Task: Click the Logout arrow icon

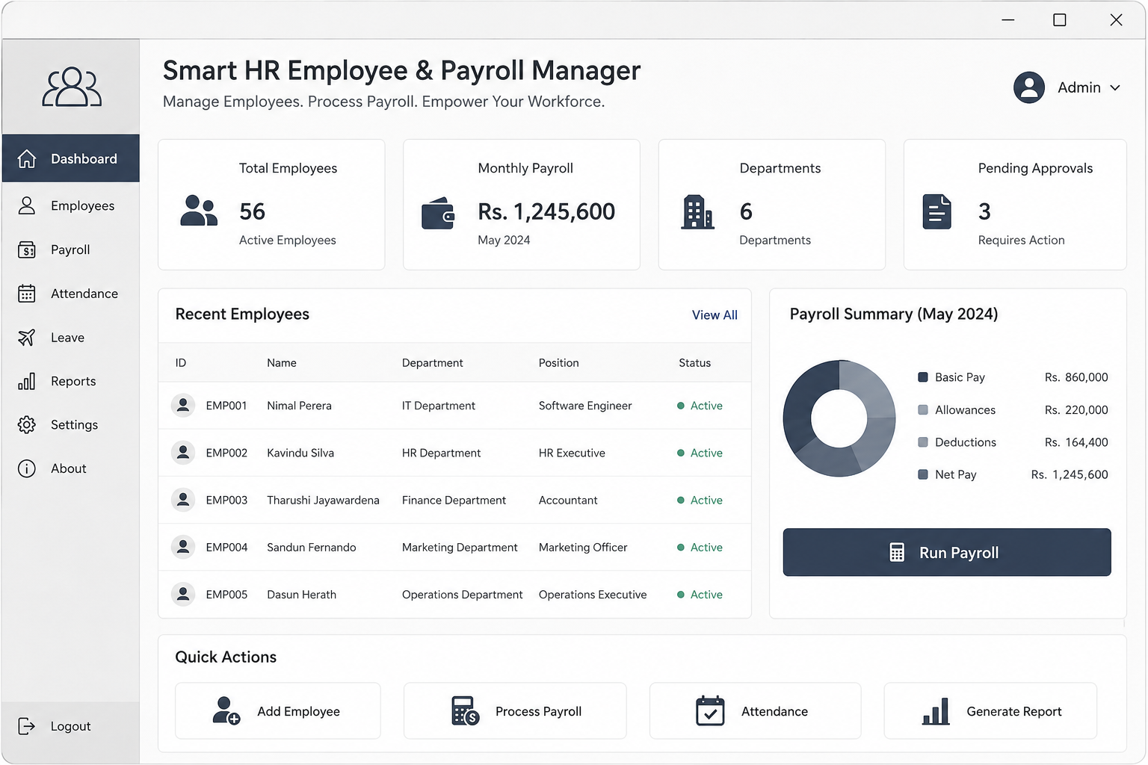Action: 27,726
